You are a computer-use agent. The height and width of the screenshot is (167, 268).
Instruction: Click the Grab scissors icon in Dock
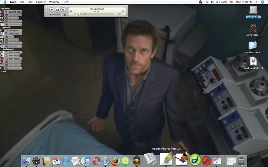217,161
